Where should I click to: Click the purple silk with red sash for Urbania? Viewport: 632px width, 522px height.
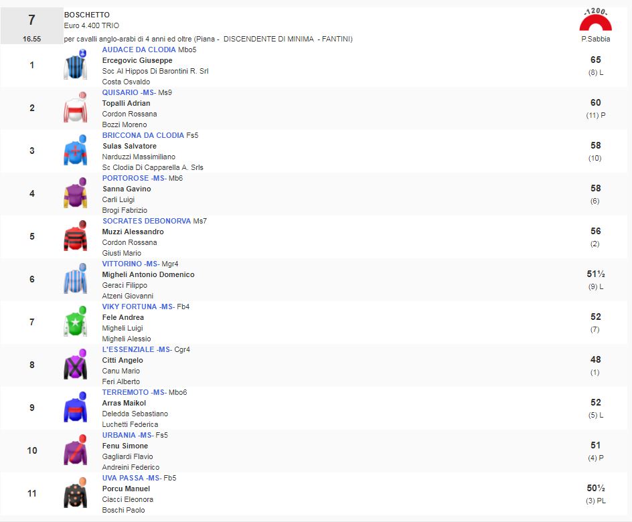76,450
